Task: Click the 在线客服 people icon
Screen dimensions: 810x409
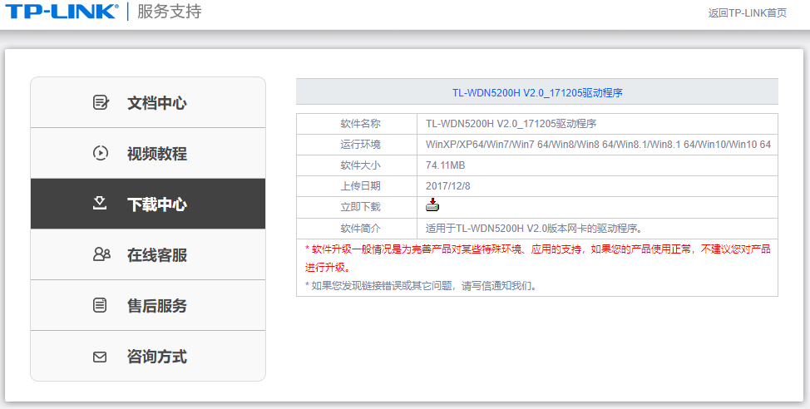Action: tap(101, 254)
